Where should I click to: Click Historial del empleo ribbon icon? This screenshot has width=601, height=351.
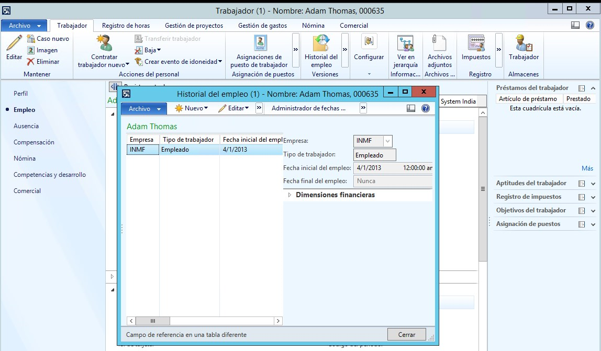point(321,43)
